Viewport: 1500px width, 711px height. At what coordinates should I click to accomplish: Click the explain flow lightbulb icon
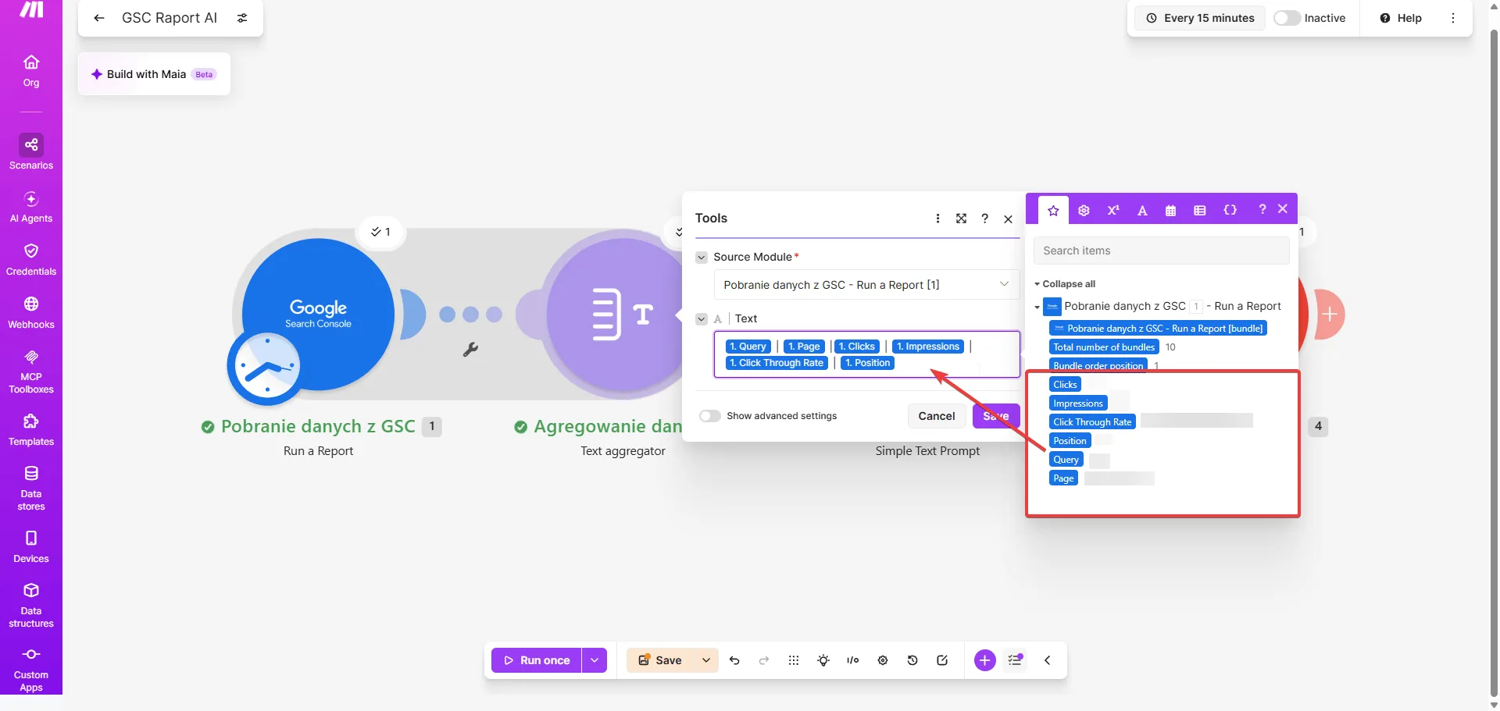pos(823,660)
